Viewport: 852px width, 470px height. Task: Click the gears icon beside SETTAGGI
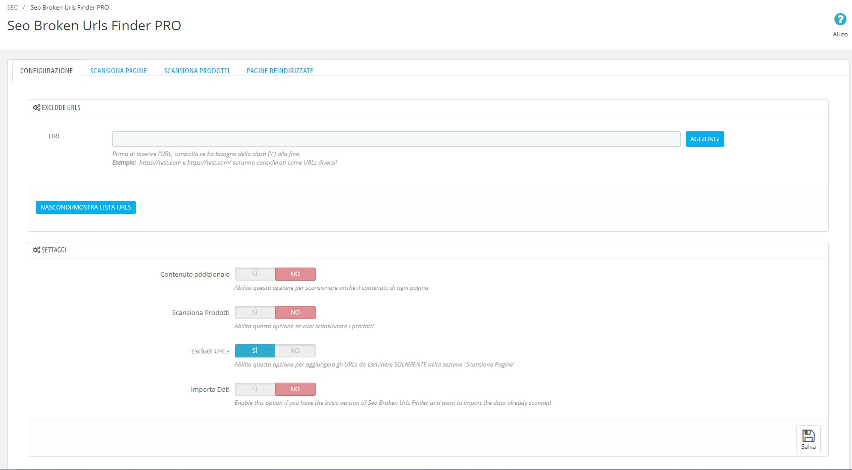36,250
